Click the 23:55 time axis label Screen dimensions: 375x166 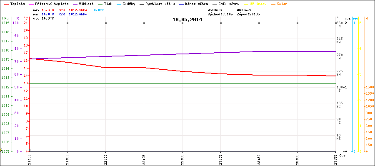pos(336,159)
